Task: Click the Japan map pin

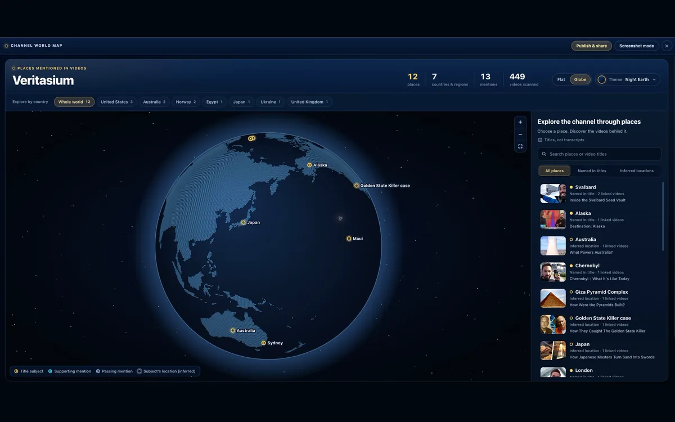Action: [244, 223]
